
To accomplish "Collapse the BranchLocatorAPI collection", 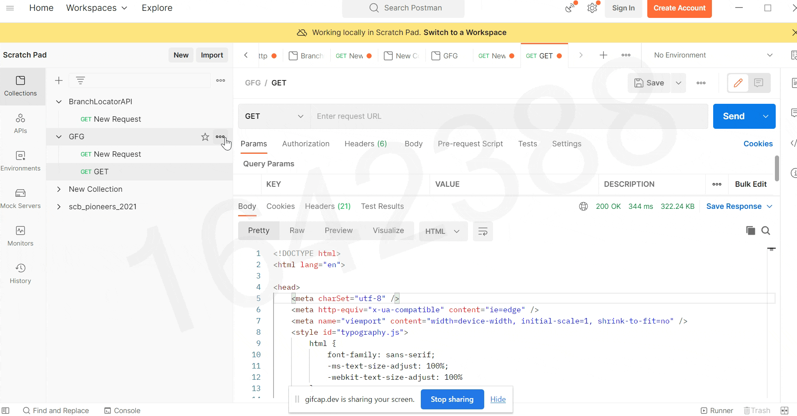I will click(59, 102).
